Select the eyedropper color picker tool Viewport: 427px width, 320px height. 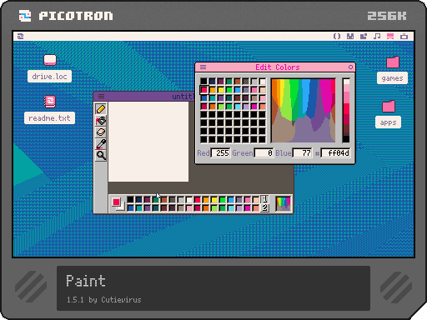pyautogui.click(x=101, y=144)
